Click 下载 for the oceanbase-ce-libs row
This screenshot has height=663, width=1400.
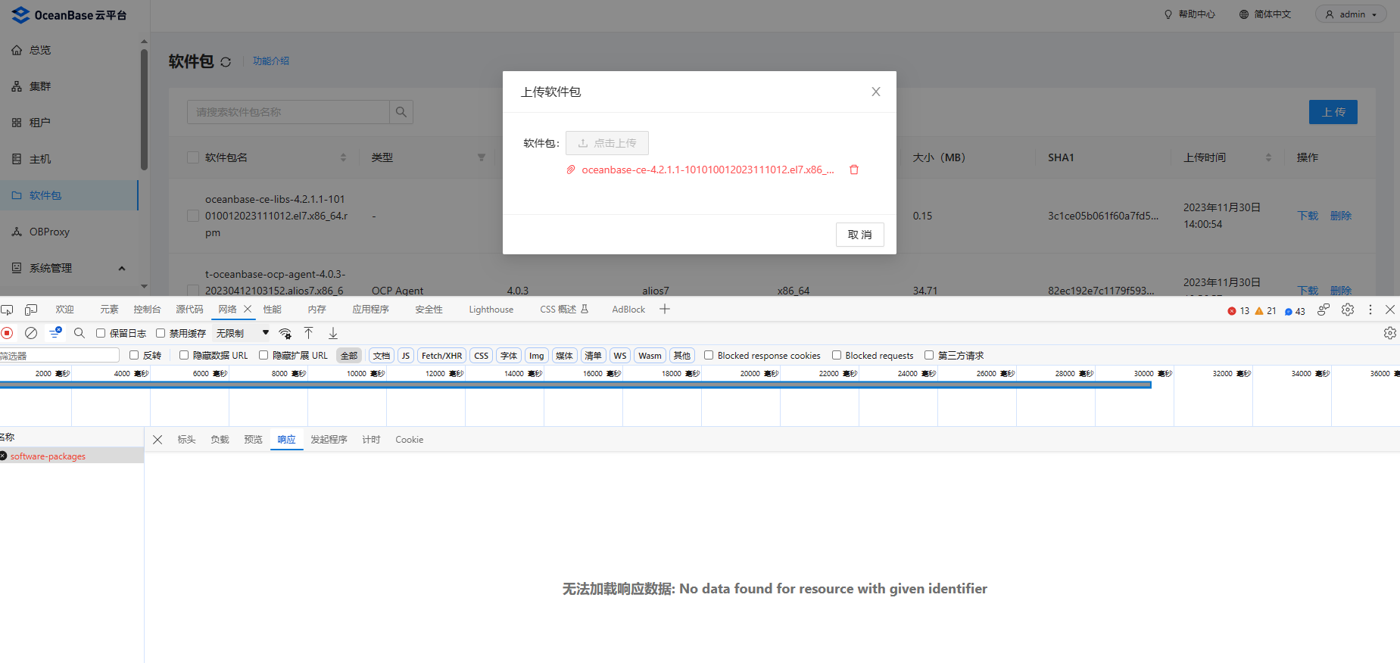1308,216
